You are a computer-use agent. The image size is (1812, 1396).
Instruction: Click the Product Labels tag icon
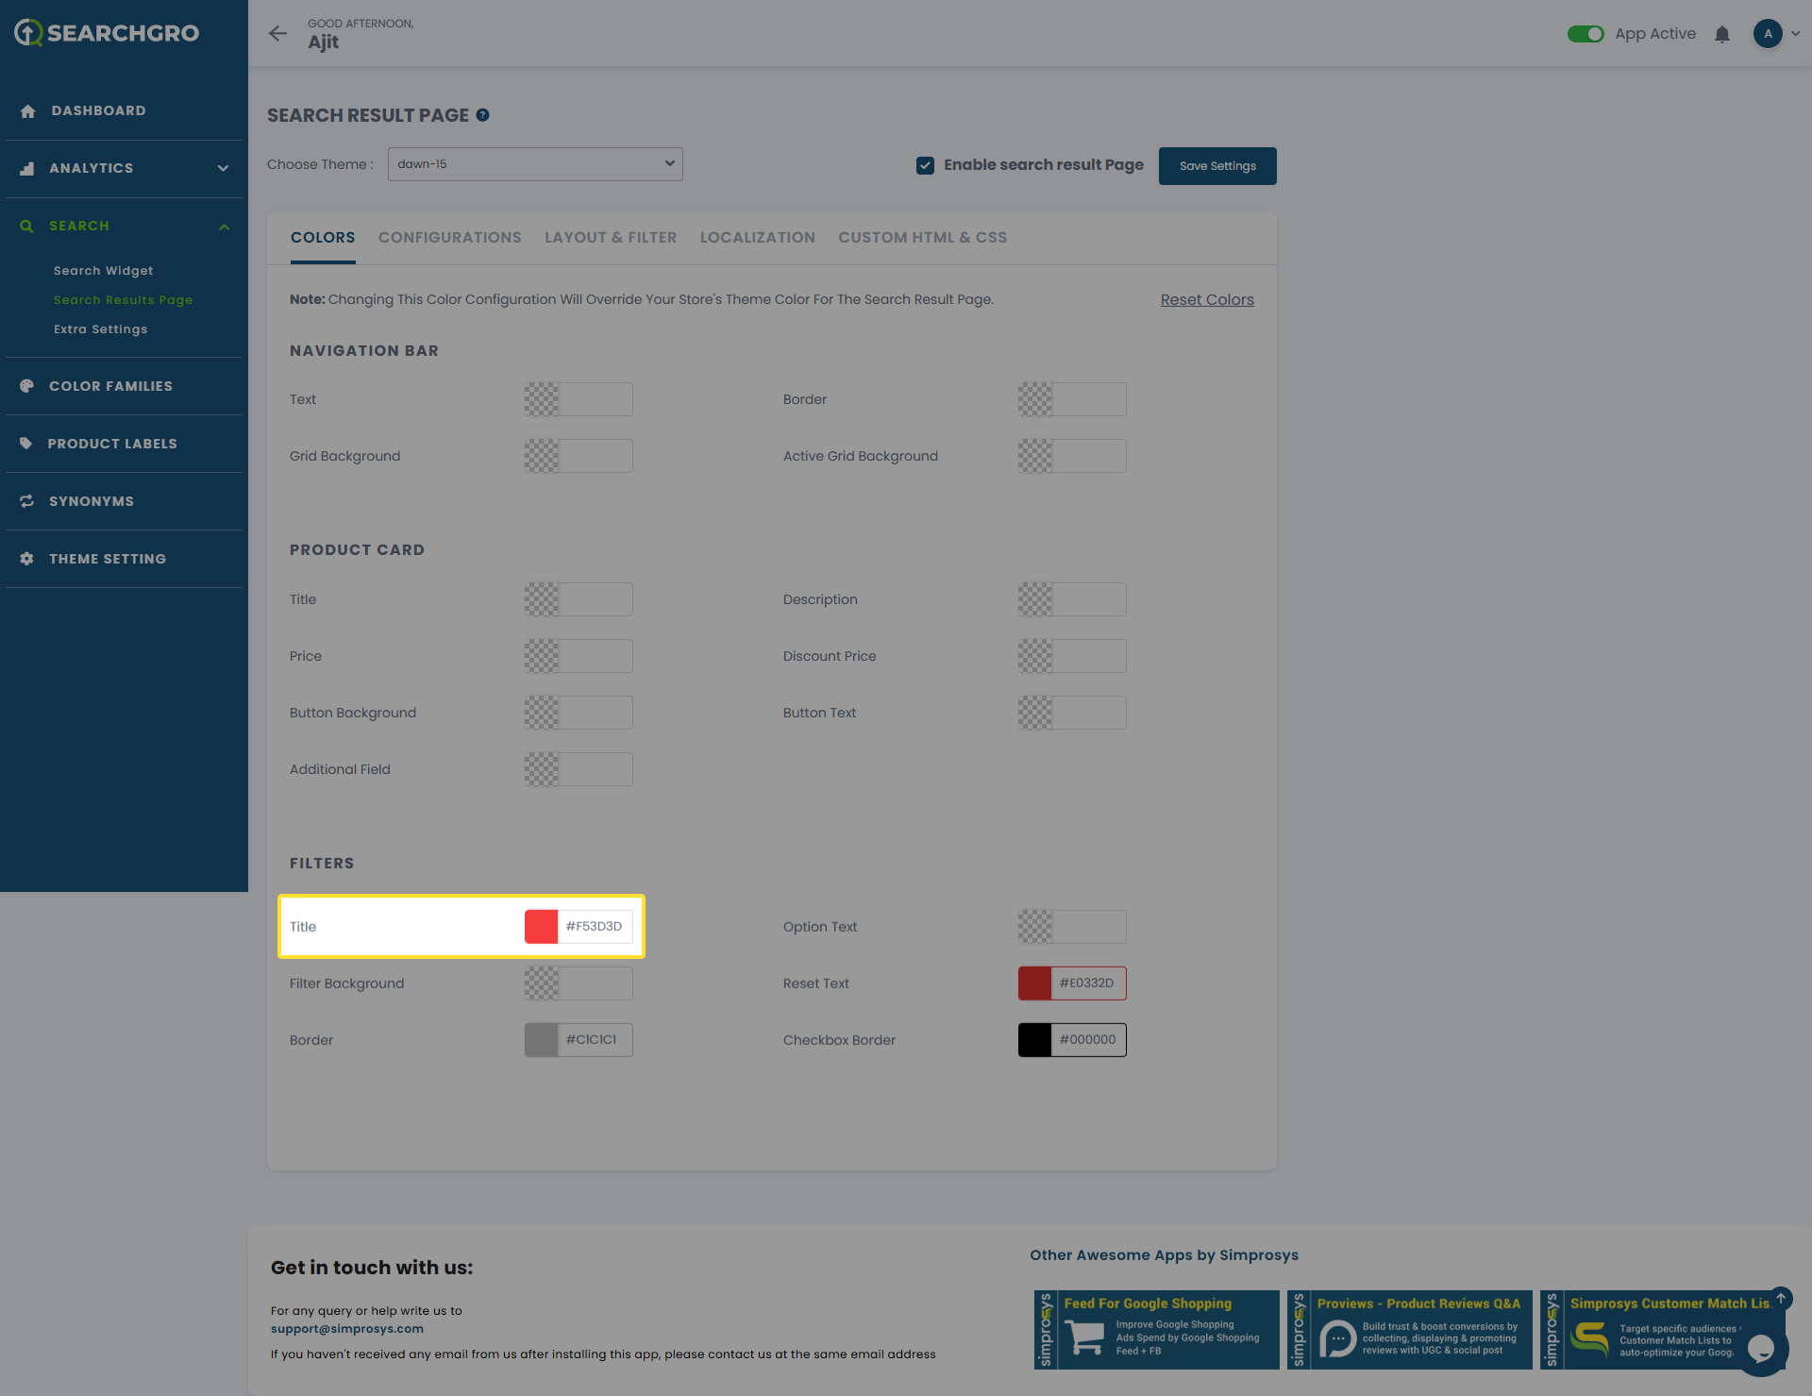tap(26, 444)
